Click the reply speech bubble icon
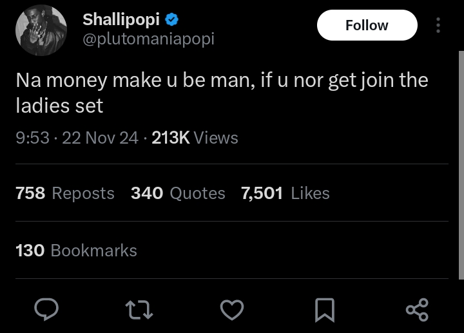Image resolution: width=464 pixels, height=333 pixels. [46, 310]
